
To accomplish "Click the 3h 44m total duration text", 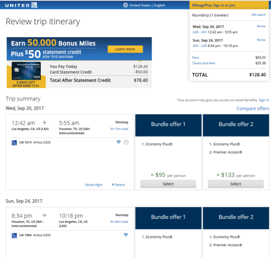I will (119, 221).
